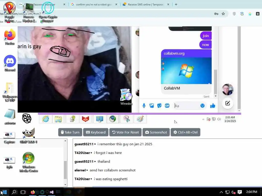262x196 pixels.
Task: Click guest93211's "thailand" message
Action: pos(104,162)
